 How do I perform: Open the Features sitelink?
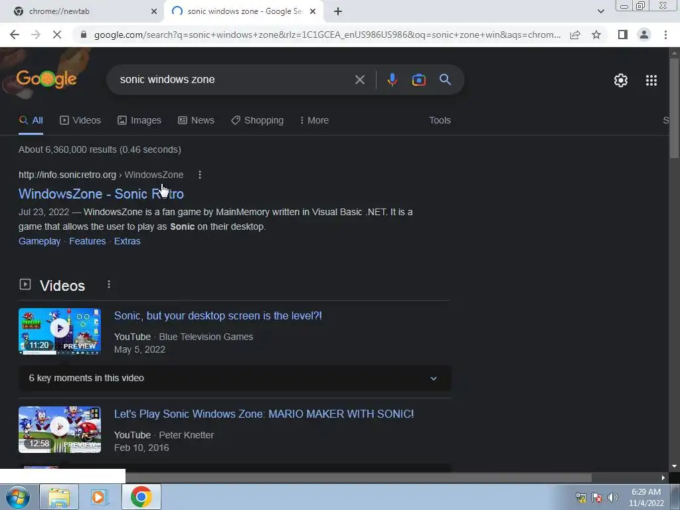87,241
